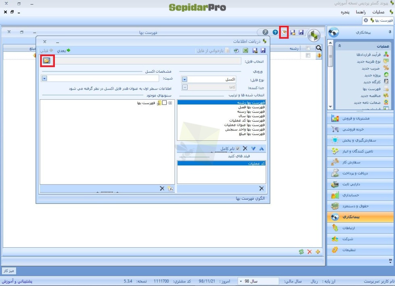Click the magnifier search icon in grid header
The width and height of the screenshot is (395, 286).
click(x=319, y=48)
